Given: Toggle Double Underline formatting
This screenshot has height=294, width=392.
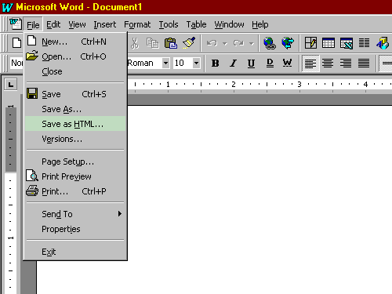Looking at the screenshot, I should click(270, 63).
